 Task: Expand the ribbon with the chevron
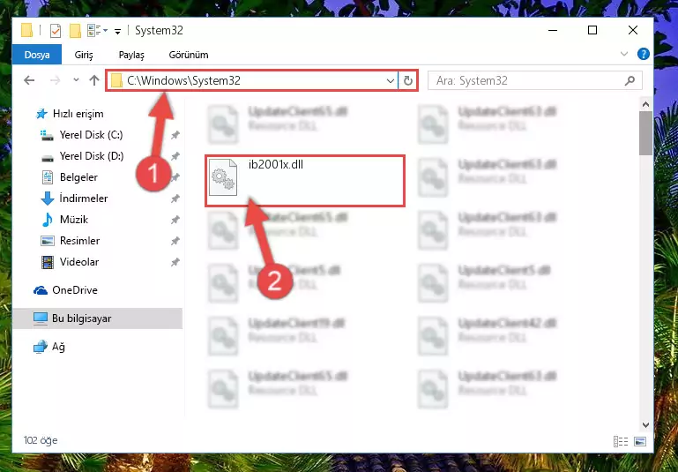(624, 54)
